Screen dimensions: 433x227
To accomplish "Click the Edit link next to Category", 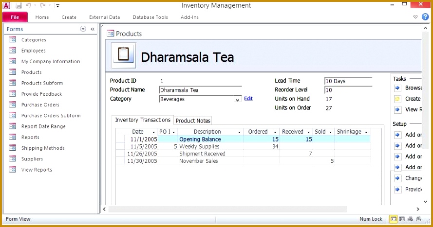I will 248,98.
